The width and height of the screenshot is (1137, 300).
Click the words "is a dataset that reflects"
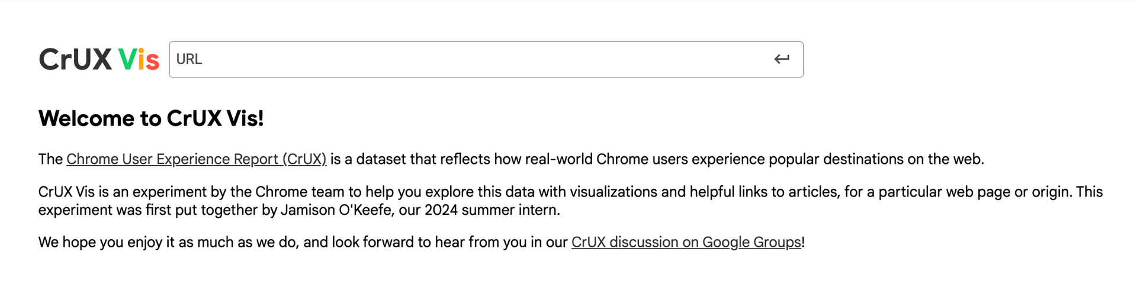pyautogui.click(x=410, y=159)
